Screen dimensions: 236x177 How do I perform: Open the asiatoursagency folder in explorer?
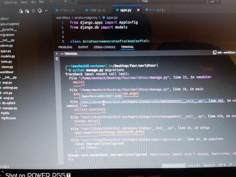pyautogui.click(x=10, y=24)
